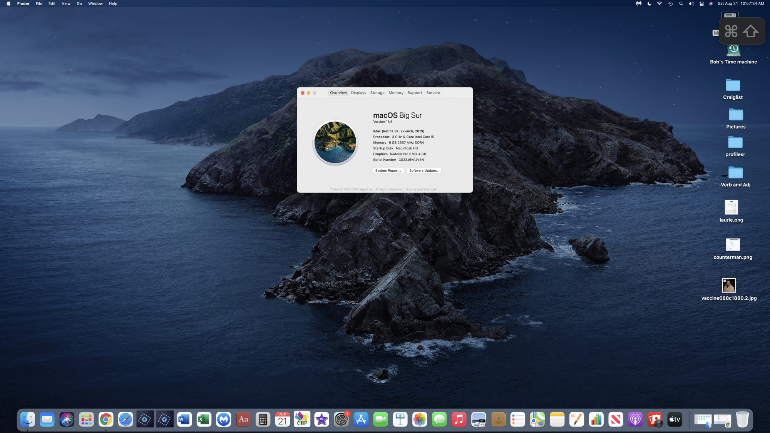The width and height of the screenshot is (770, 433).
Task: Switch to the Storage tab
Action: [377, 93]
